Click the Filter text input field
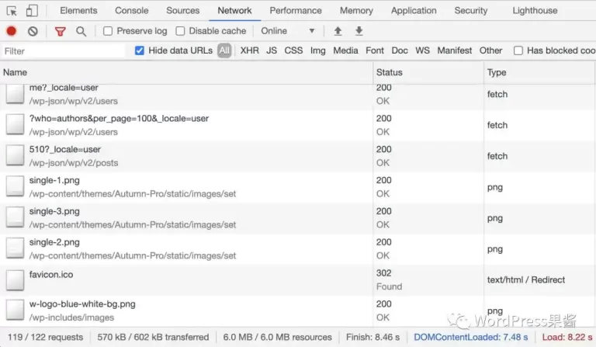Viewport: 596px width, 347px height. 62,51
